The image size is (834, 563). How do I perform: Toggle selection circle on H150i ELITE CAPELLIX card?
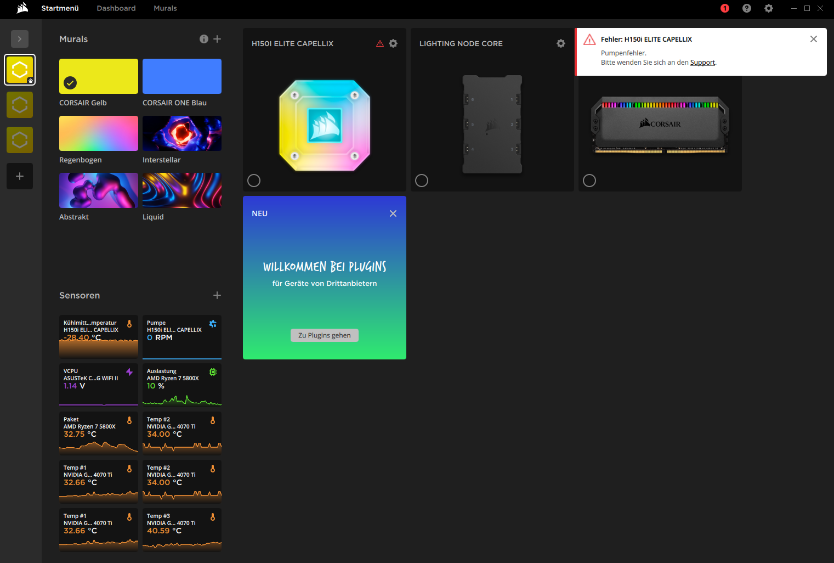(x=254, y=181)
